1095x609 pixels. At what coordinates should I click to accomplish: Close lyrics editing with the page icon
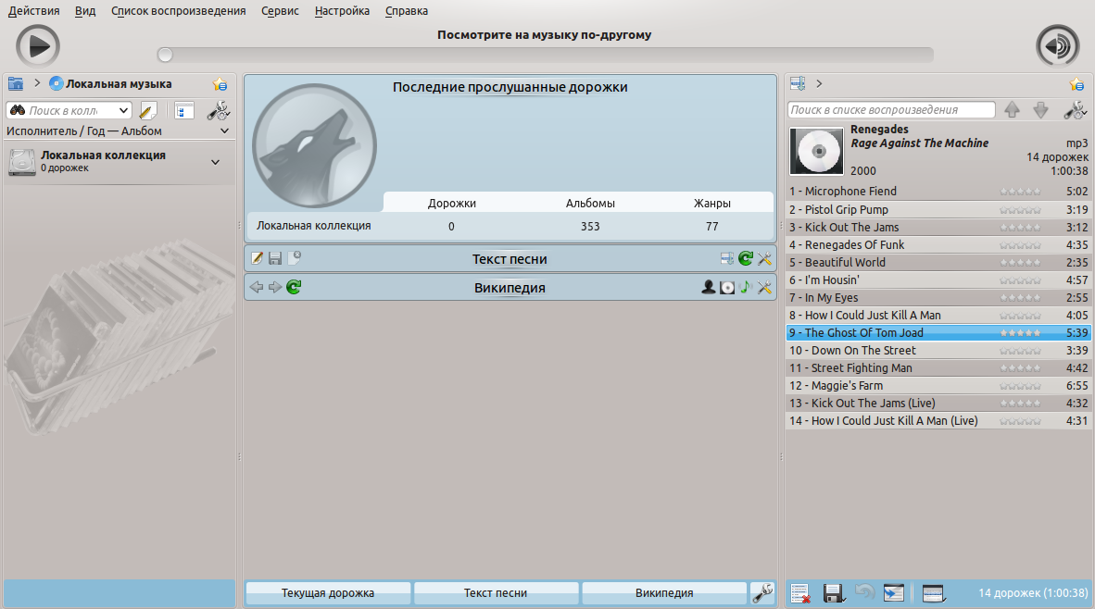[294, 258]
